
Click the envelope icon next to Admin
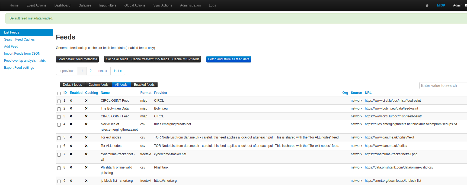[x=466, y=5]
